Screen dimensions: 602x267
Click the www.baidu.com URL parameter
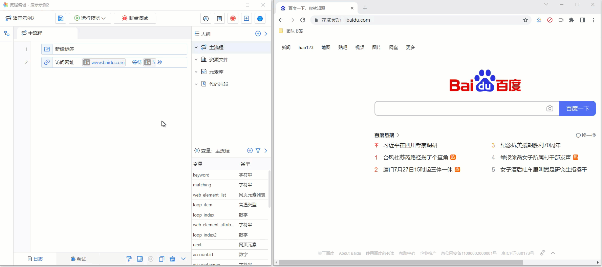click(104, 62)
